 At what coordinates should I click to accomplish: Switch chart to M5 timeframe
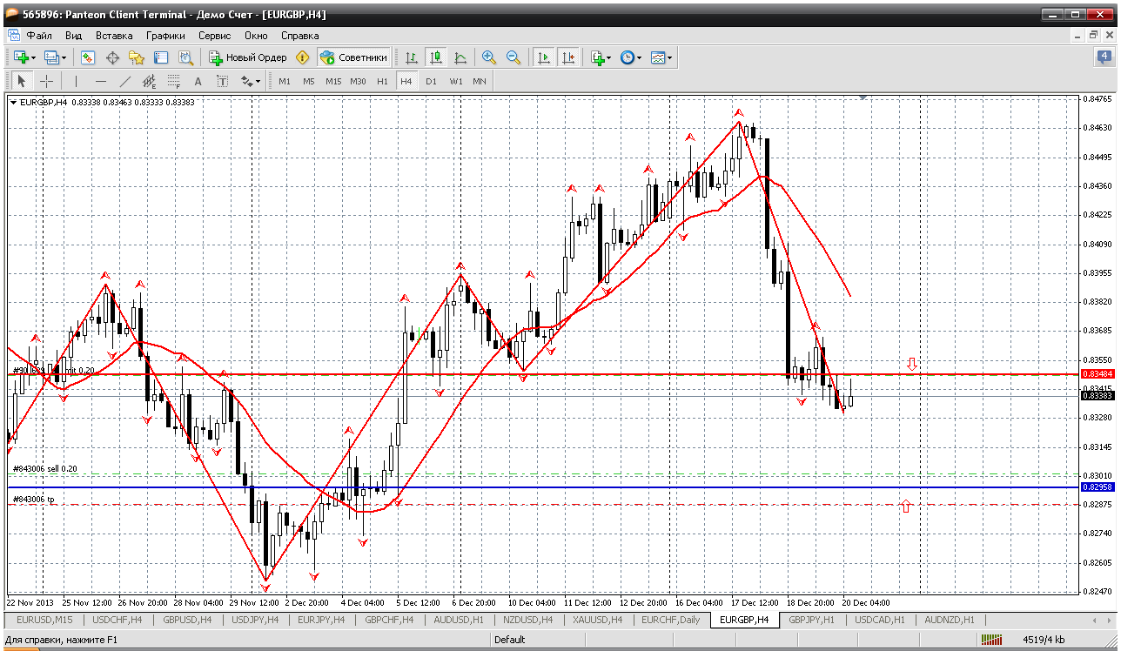pyautogui.click(x=309, y=81)
